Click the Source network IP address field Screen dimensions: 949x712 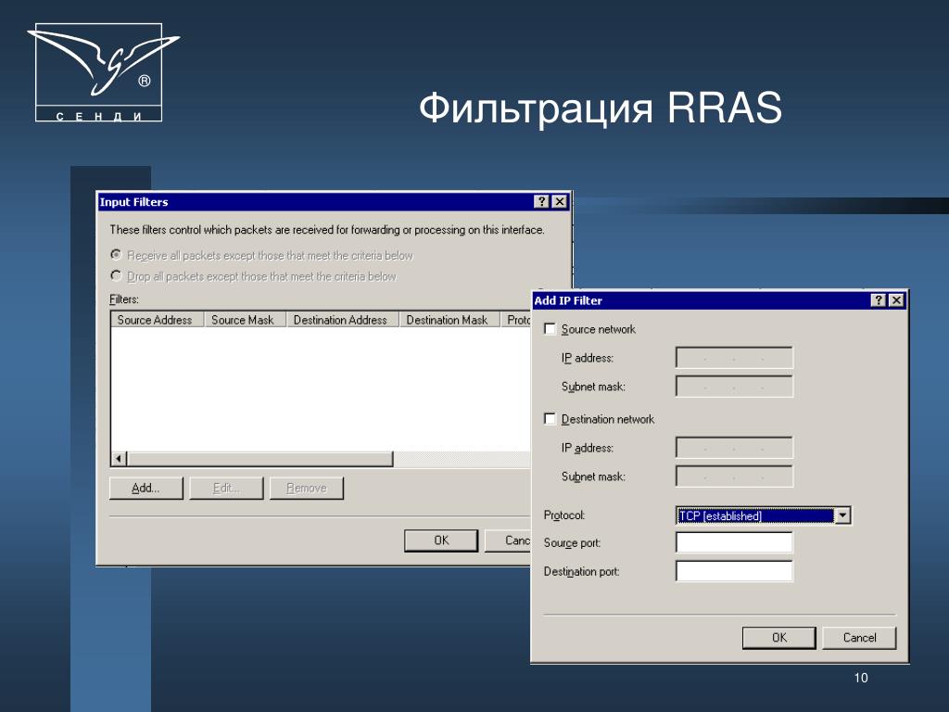pyautogui.click(x=734, y=358)
